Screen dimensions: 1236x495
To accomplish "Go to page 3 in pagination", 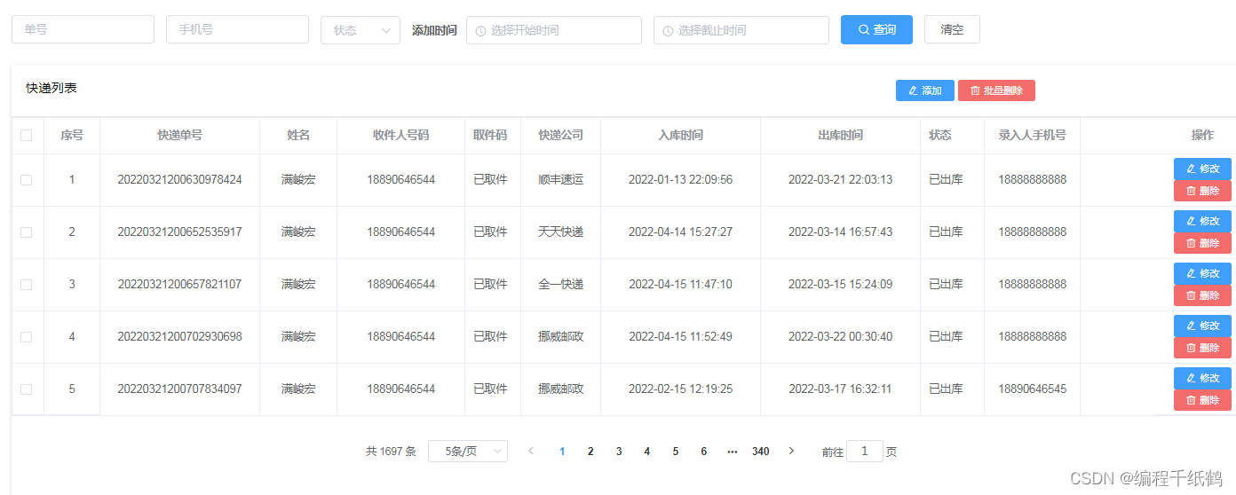I will point(619,452).
